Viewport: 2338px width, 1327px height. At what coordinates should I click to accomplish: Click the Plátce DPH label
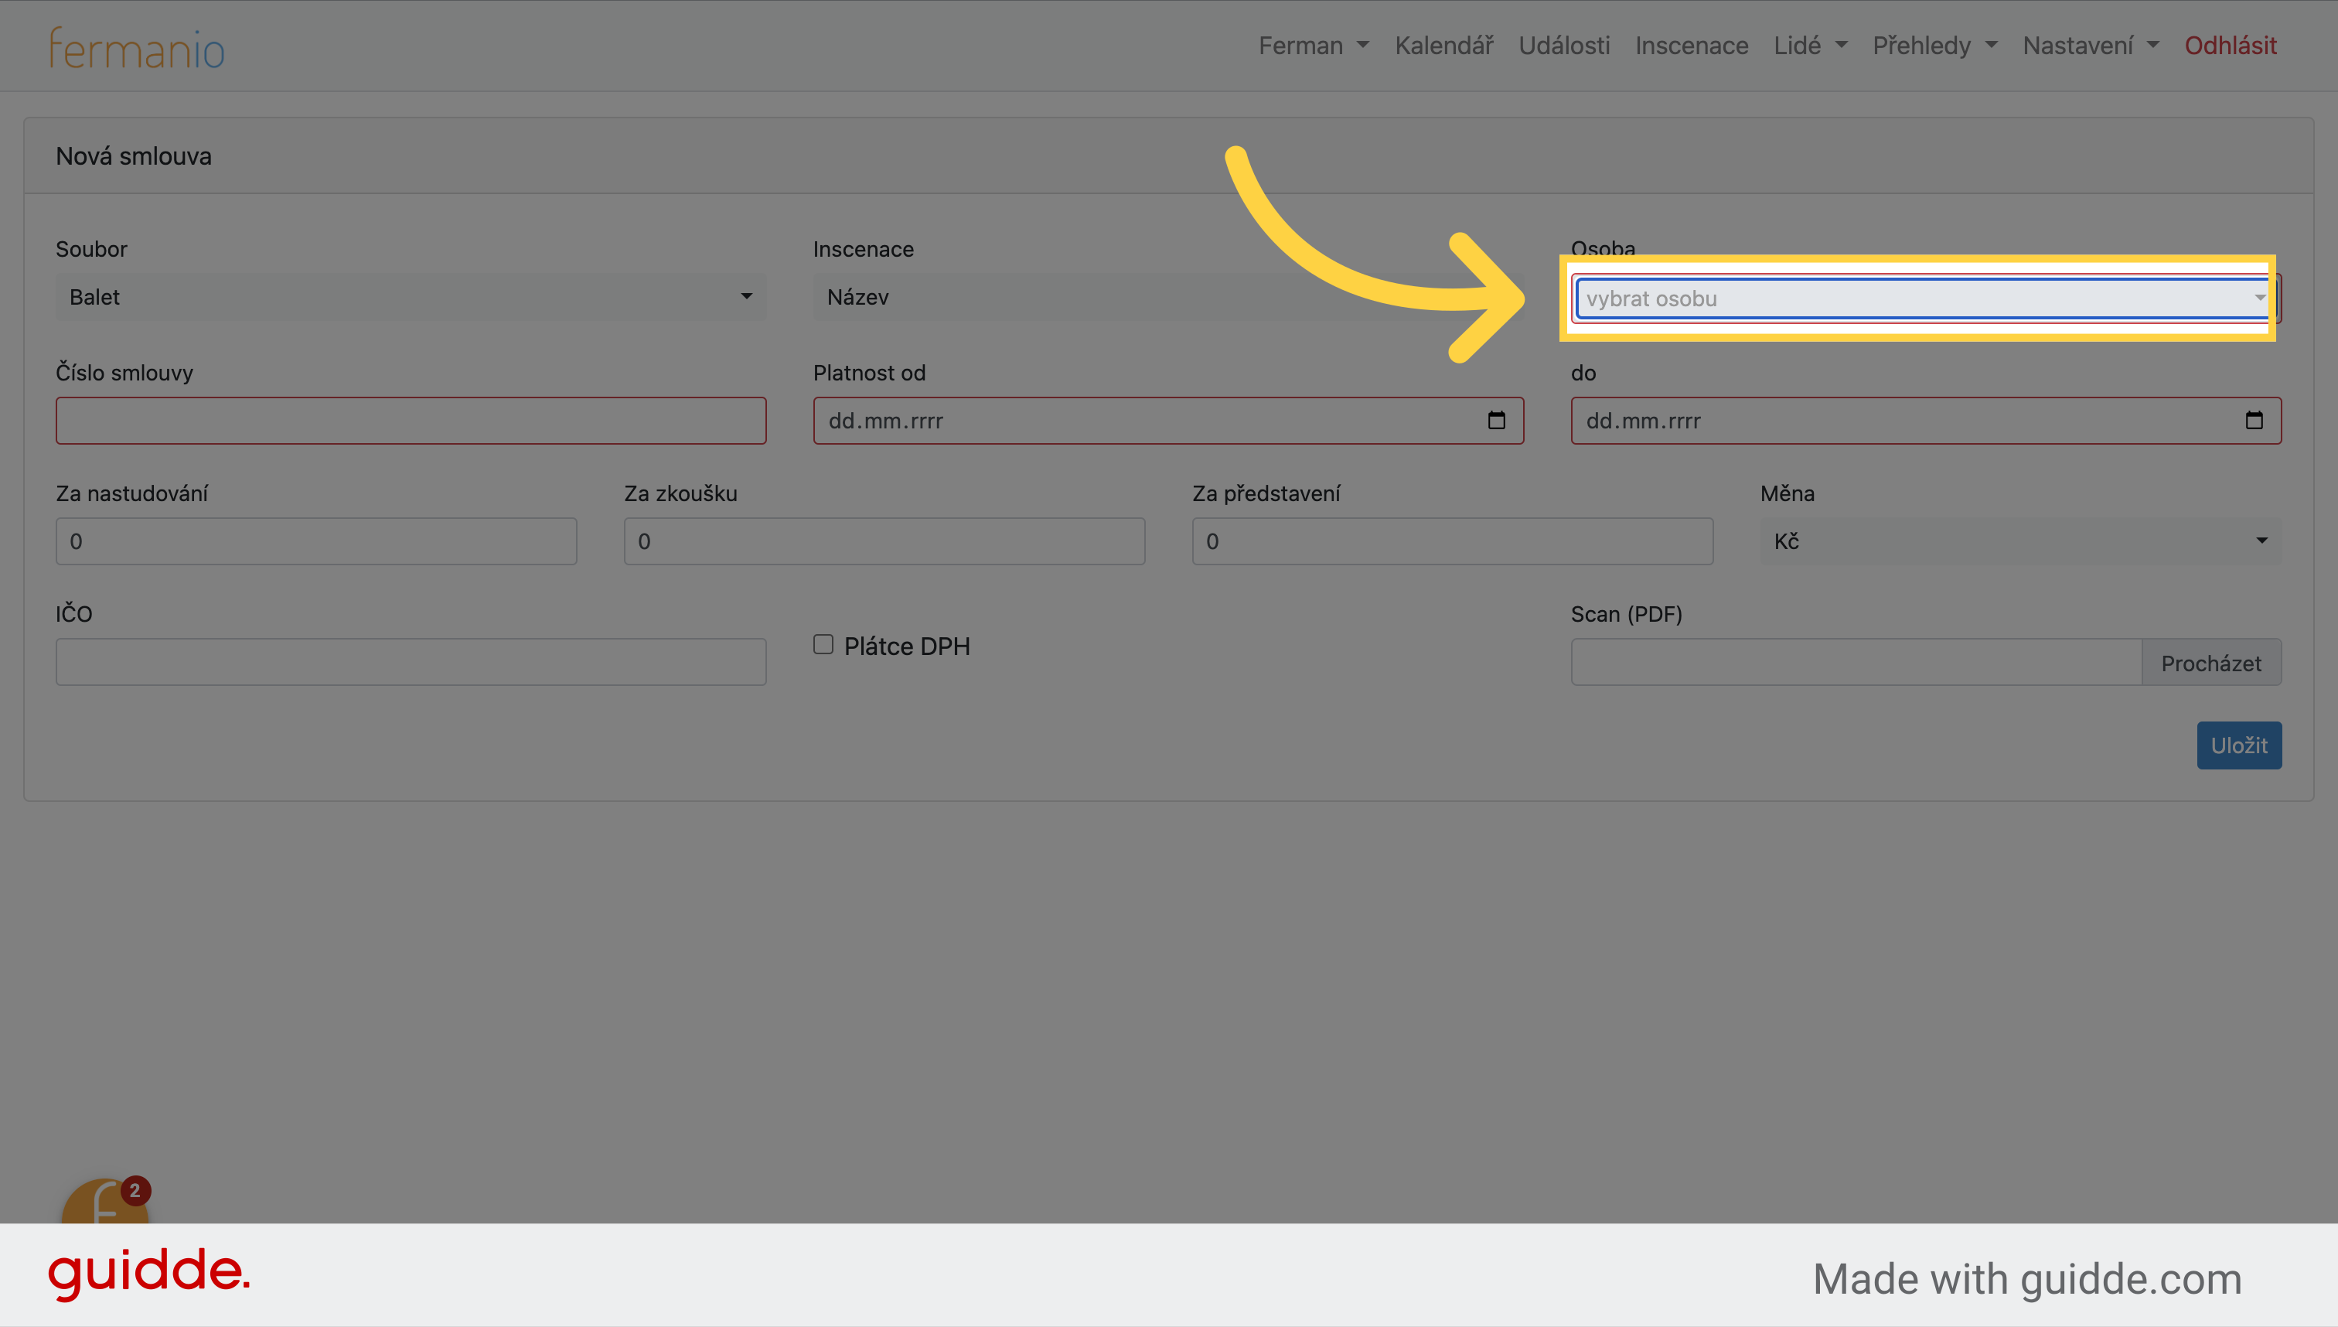click(907, 646)
